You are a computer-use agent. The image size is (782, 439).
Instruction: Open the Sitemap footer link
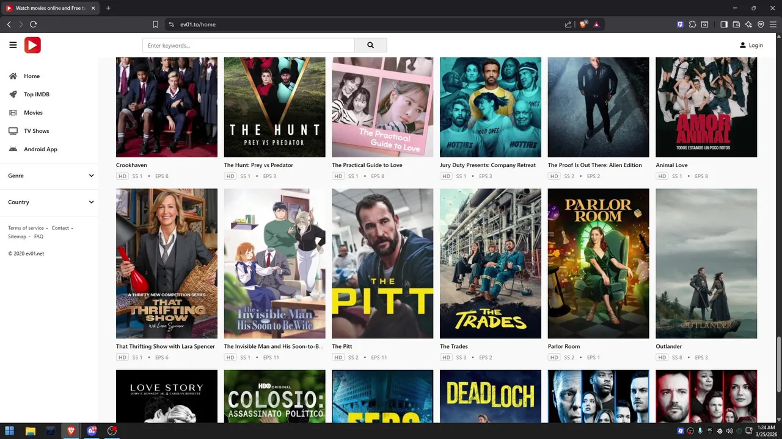tap(17, 237)
